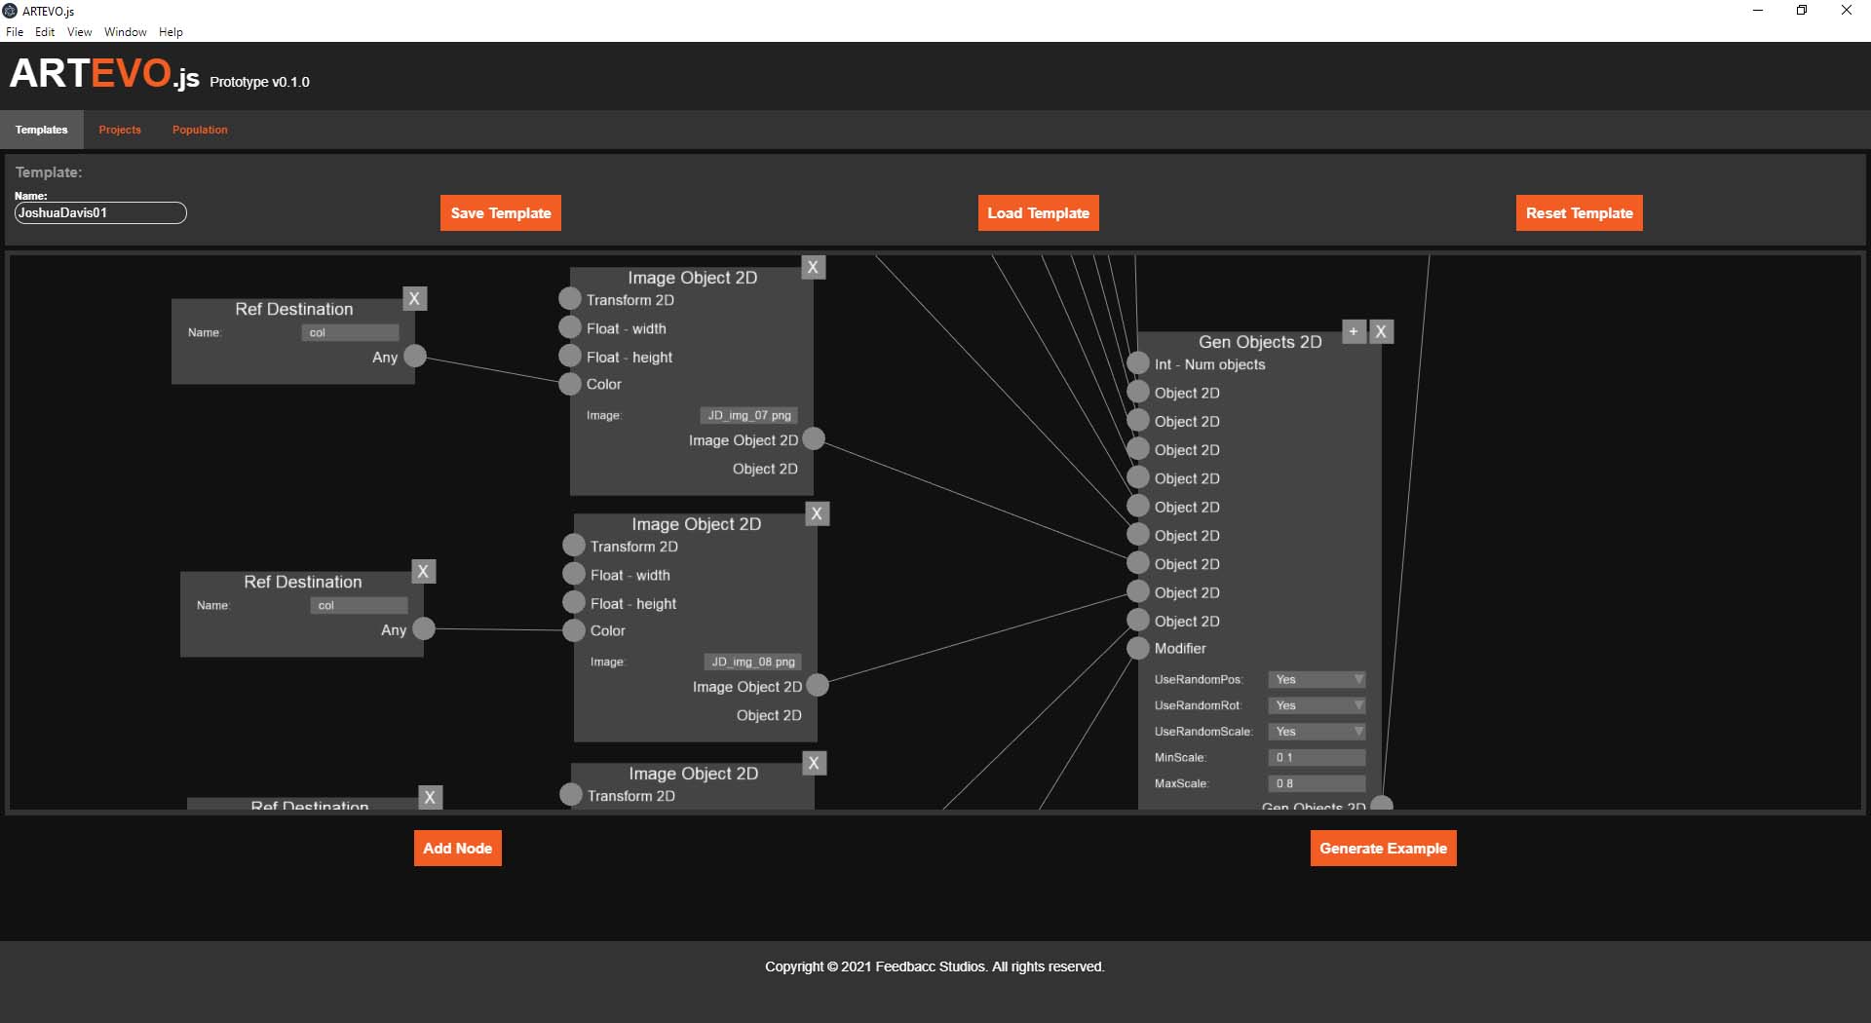Viewport: 1871px width, 1023px height.
Task: Click the Transform 2D port on bottom Image Object 2D
Action: 571,795
